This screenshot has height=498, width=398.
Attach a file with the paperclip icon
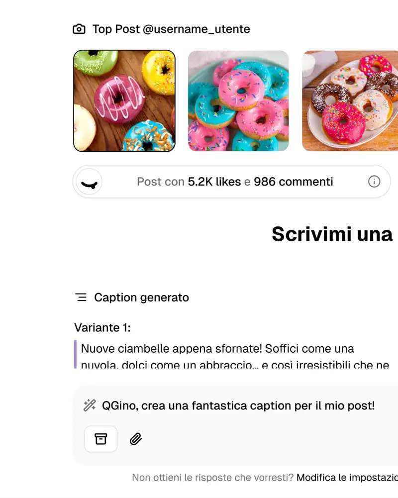(136, 439)
